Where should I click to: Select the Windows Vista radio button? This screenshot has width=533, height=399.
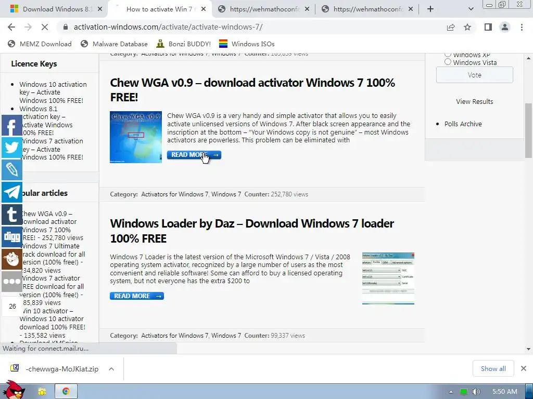tap(448, 62)
